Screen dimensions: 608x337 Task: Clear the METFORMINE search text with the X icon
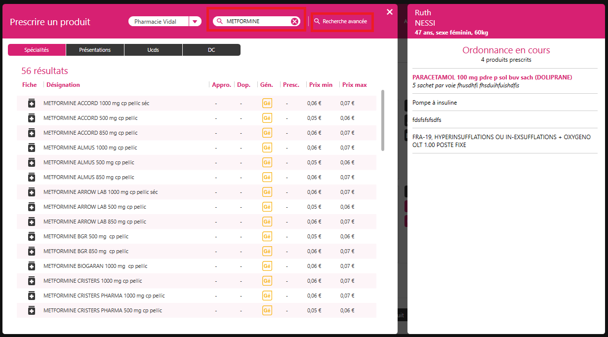294,21
